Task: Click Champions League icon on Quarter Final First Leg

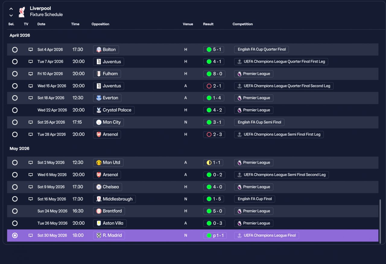Action: pos(239,62)
